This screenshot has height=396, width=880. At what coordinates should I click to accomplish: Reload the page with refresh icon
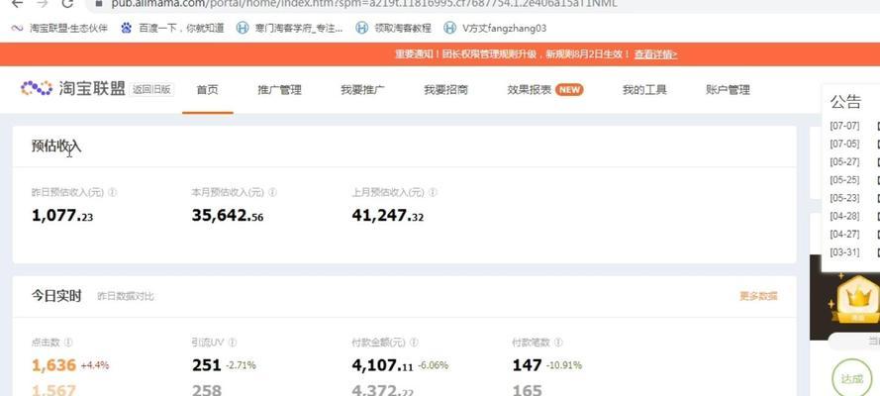click(x=68, y=3)
